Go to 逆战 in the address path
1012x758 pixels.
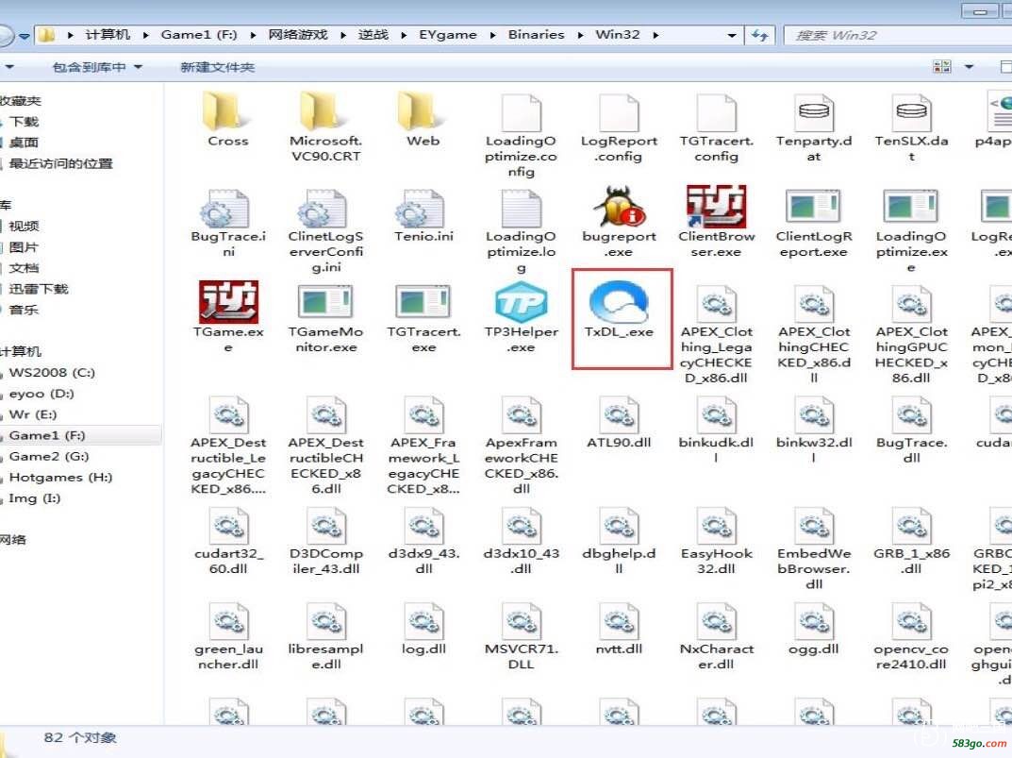373,35
